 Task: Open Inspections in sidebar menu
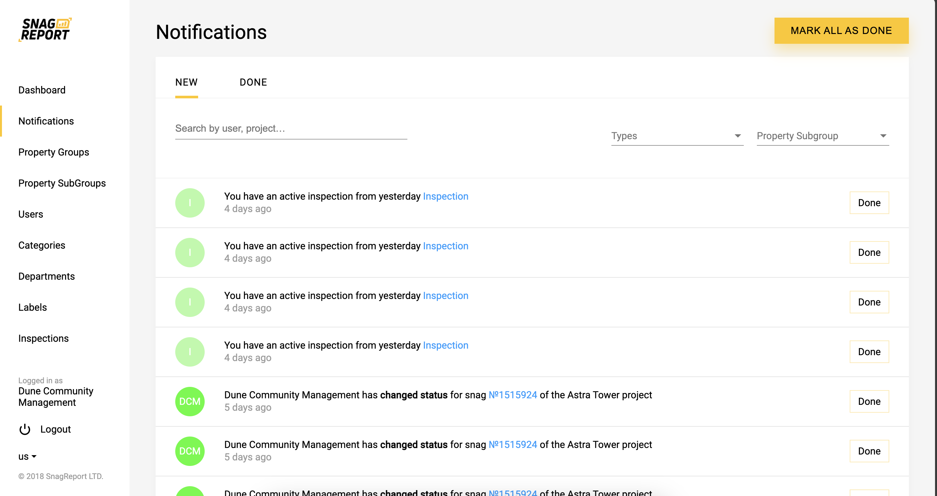(43, 338)
